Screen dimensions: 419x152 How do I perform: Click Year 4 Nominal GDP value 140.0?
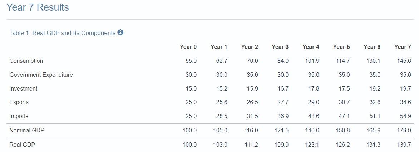pos(312,131)
